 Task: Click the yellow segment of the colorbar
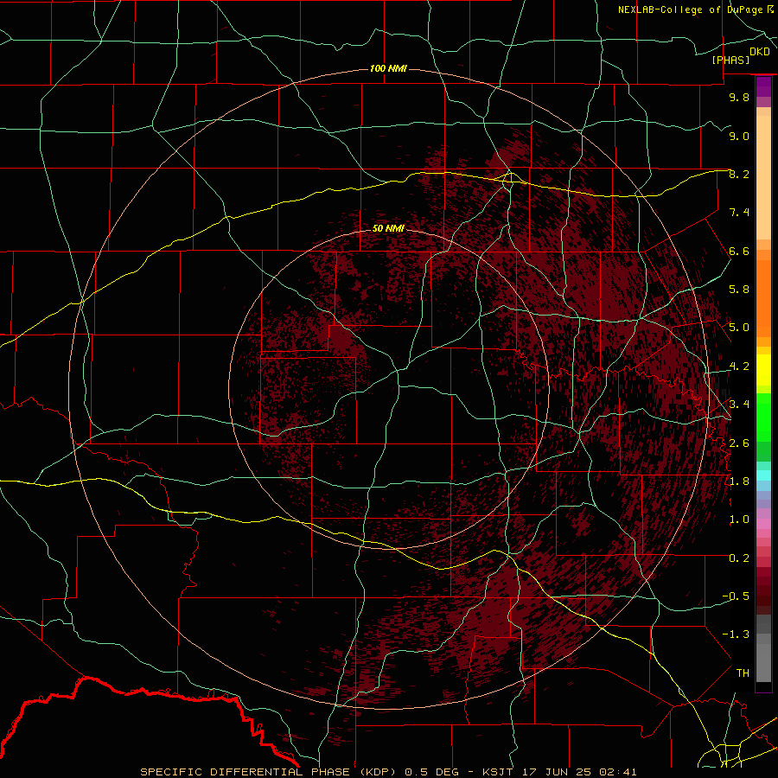click(763, 370)
